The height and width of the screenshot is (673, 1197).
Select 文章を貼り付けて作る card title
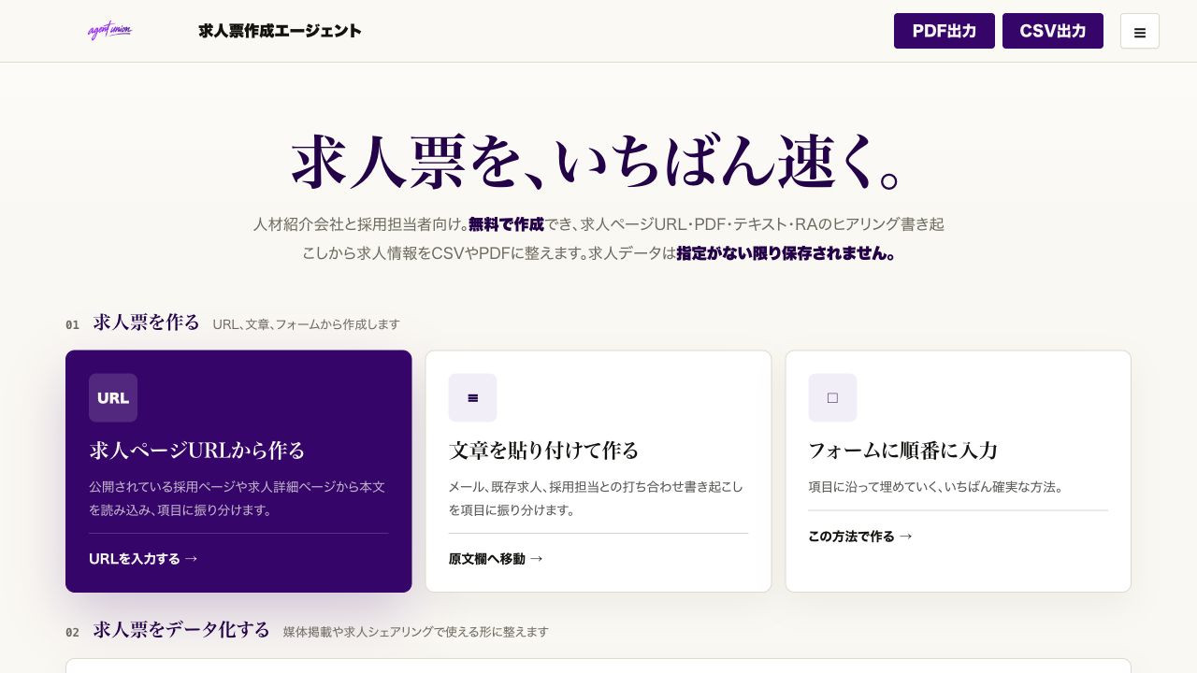544,450
